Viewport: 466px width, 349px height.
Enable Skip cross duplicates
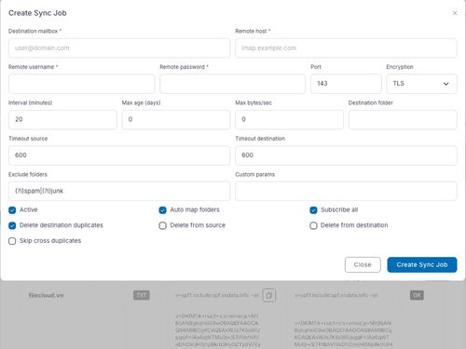[x=12, y=241]
